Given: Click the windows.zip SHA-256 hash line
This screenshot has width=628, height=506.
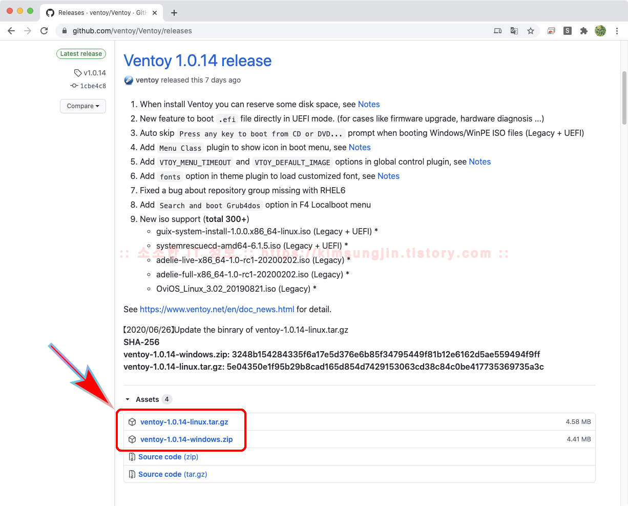Looking at the screenshot, I should pyautogui.click(x=332, y=354).
